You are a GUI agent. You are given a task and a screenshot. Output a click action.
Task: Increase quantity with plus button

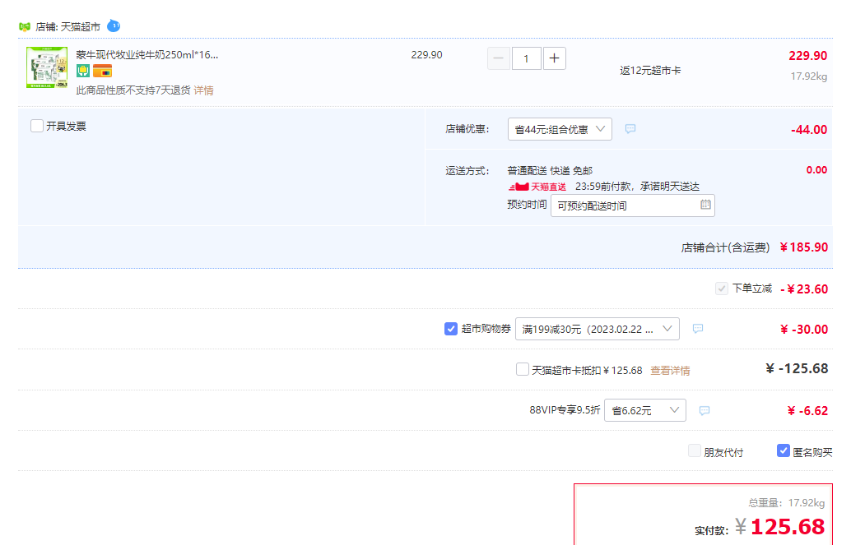click(x=554, y=58)
